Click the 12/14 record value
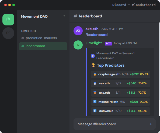Image resolution: width=160 pixels, height=133 pixels. pos(125,74)
